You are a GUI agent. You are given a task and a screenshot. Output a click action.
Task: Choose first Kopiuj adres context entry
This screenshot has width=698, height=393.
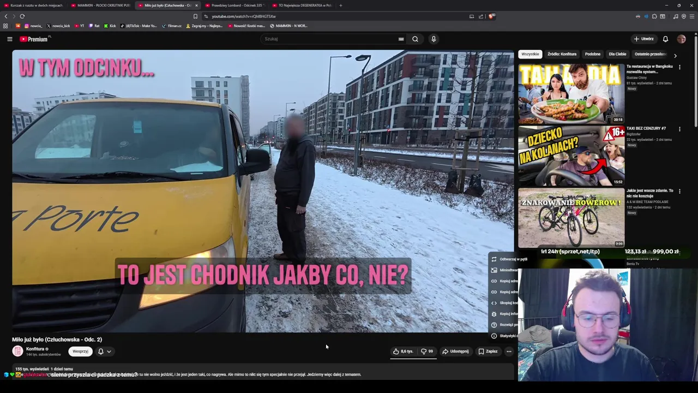[x=503, y=281]
